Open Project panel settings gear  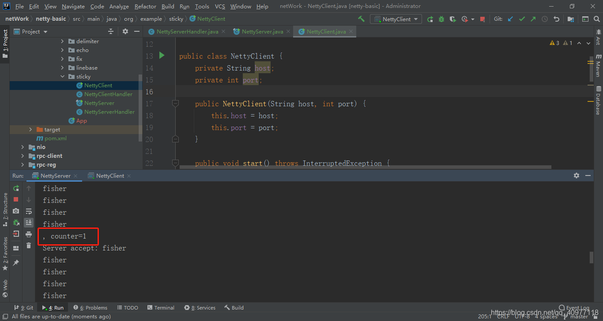coord(125,31)
